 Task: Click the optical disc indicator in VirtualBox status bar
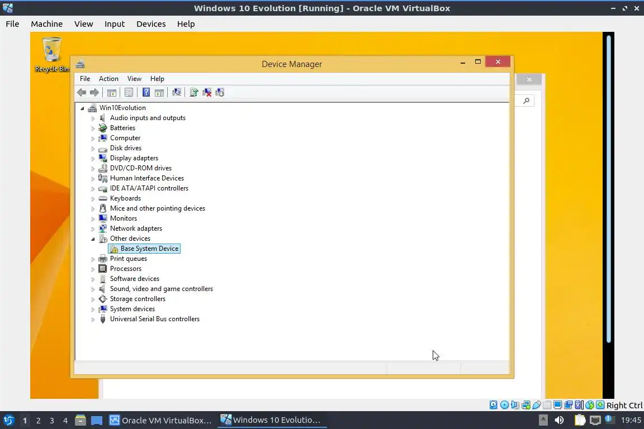tap(504, 405)
